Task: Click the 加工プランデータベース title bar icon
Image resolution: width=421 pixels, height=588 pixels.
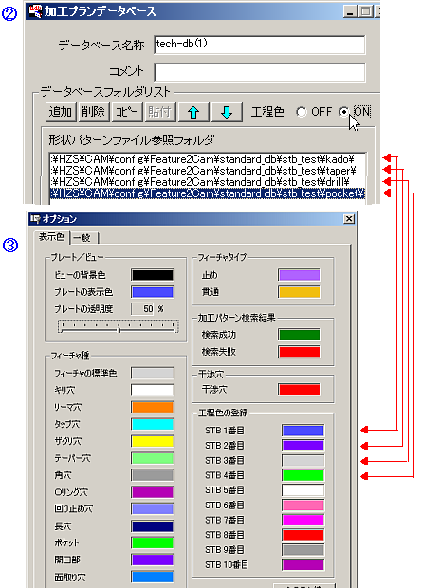Action: 36,10
